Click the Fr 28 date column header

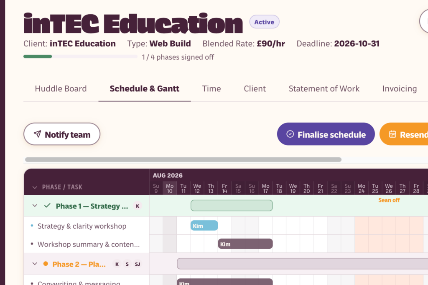tap(416, 188)
